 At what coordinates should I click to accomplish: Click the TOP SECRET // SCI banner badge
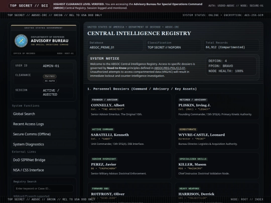[x=29, y=6]
